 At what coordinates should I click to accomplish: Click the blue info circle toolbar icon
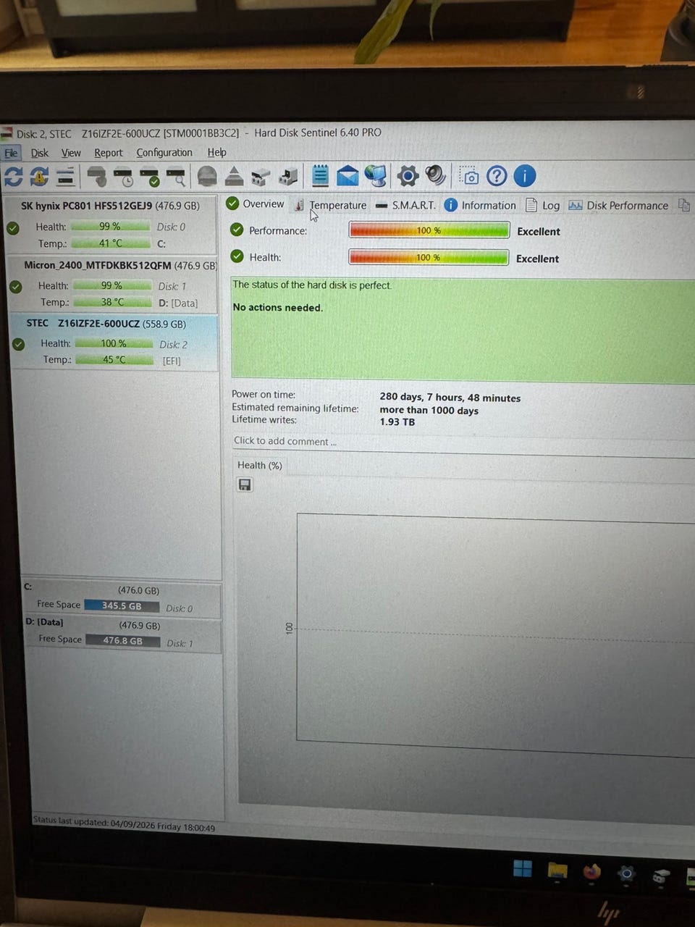click(525, 176)
